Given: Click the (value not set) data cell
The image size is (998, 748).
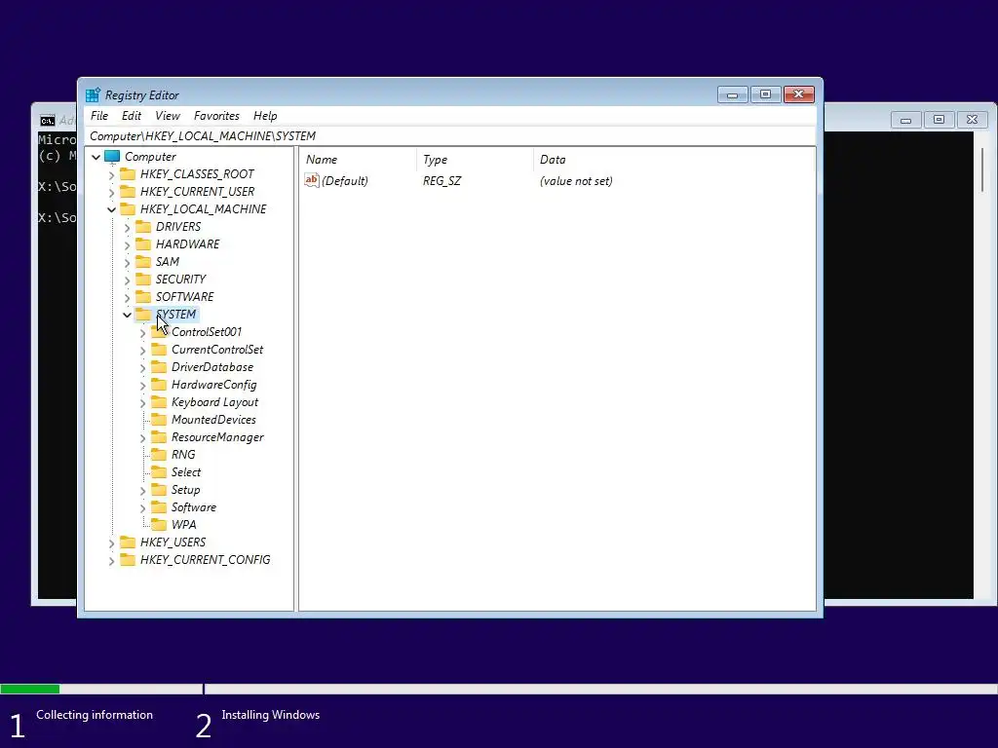Looking at the screenshot, I should [x=576, y=181].
